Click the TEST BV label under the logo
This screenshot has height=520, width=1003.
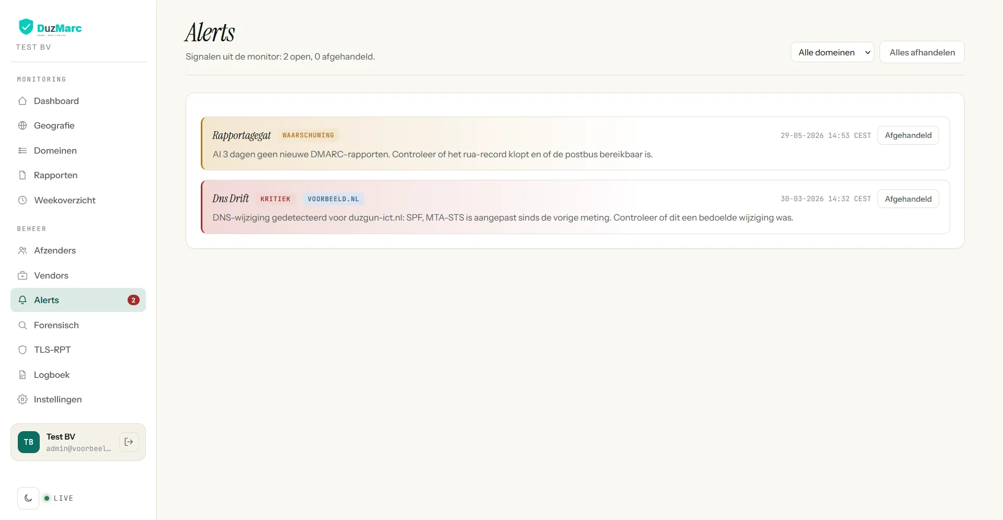coord(33,47)
